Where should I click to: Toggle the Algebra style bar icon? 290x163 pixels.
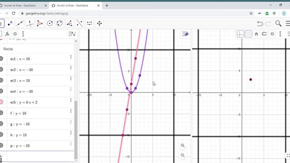pos(72,34)
